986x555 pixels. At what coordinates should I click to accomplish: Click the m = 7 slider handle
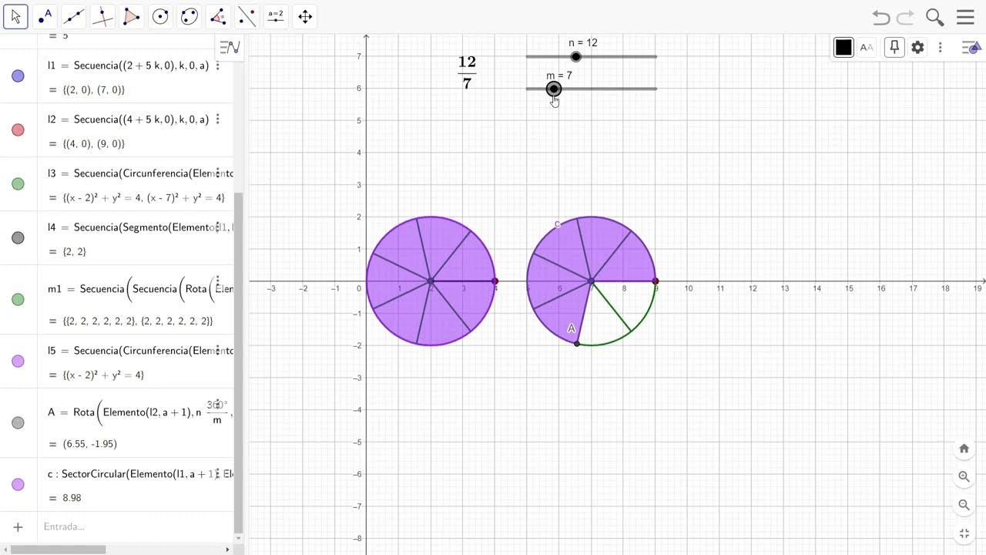[x=554, y=89]
